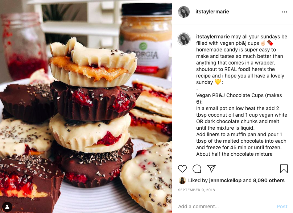This screenshot has height=213, width=293.
Task: Click the yellow heart emoji in caption
Action: pyautogui.click(x=218, y=82)
